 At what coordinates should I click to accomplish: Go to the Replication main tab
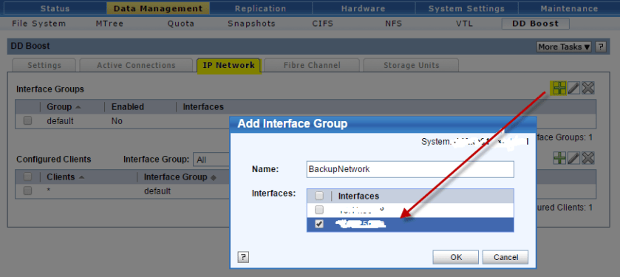[x=260, y=8]
